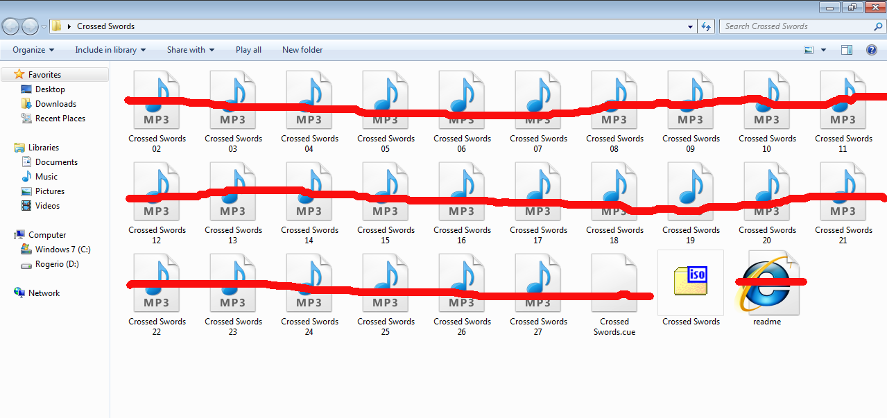Click the New folder button
This screenshot has width=887, height=418.
tap(302, 50)
